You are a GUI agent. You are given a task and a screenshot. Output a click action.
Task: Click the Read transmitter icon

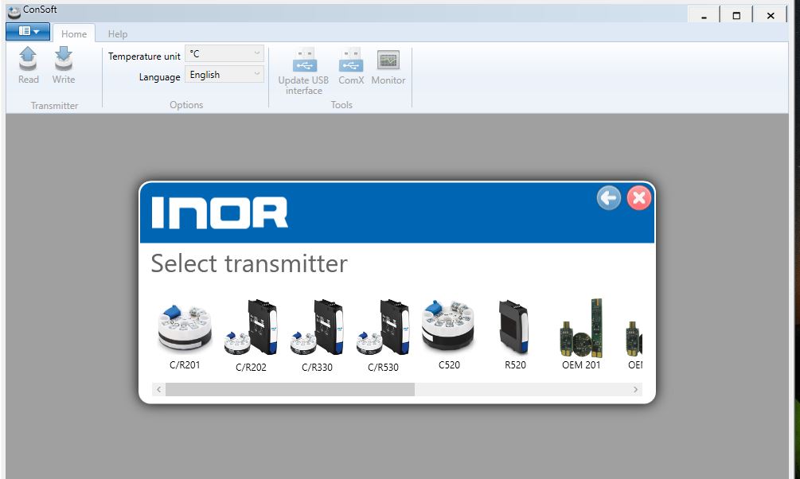(x=28, y=65)
